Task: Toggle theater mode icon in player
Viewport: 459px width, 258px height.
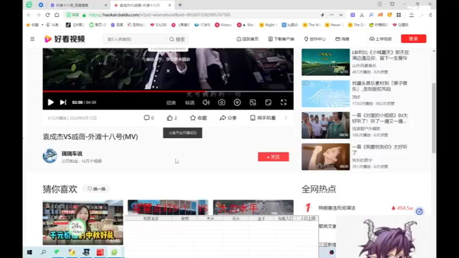Action: pos(268,103)
